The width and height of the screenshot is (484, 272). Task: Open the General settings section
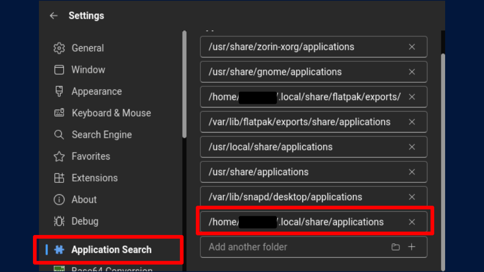click(87, 48)
